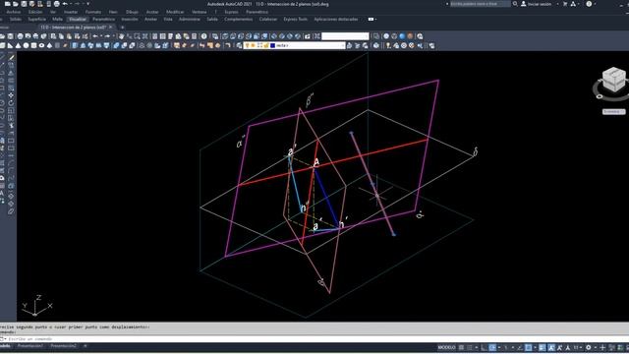Viewport: 629px width, 354px height.
Task: Open the shopping cart icon in title bar
Action: coord(565,4)
